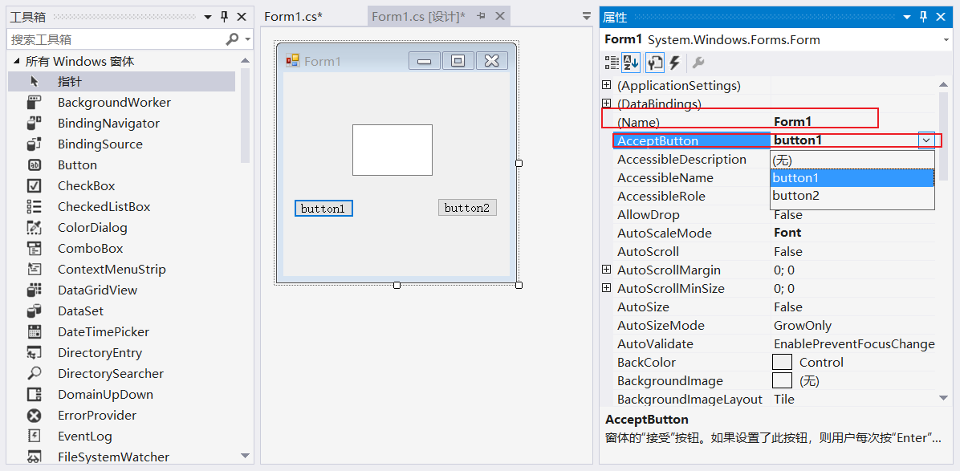Choose button1 in the AcceptButton list
This screenshot has width=960, height=471.
[852, 178]
